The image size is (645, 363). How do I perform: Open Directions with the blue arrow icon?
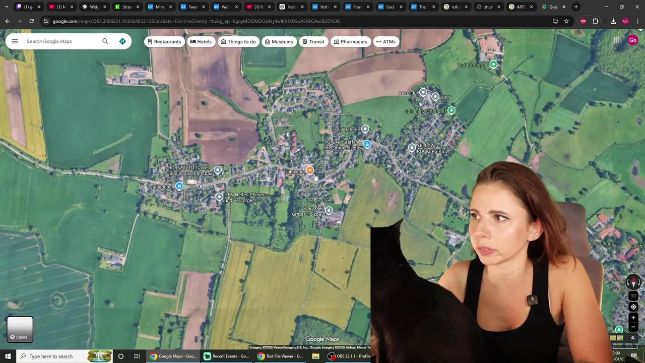coord(122,41)
